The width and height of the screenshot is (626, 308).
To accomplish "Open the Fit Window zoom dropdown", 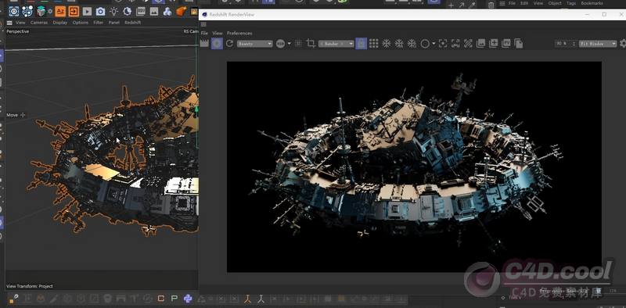I will tap(598, 44).
